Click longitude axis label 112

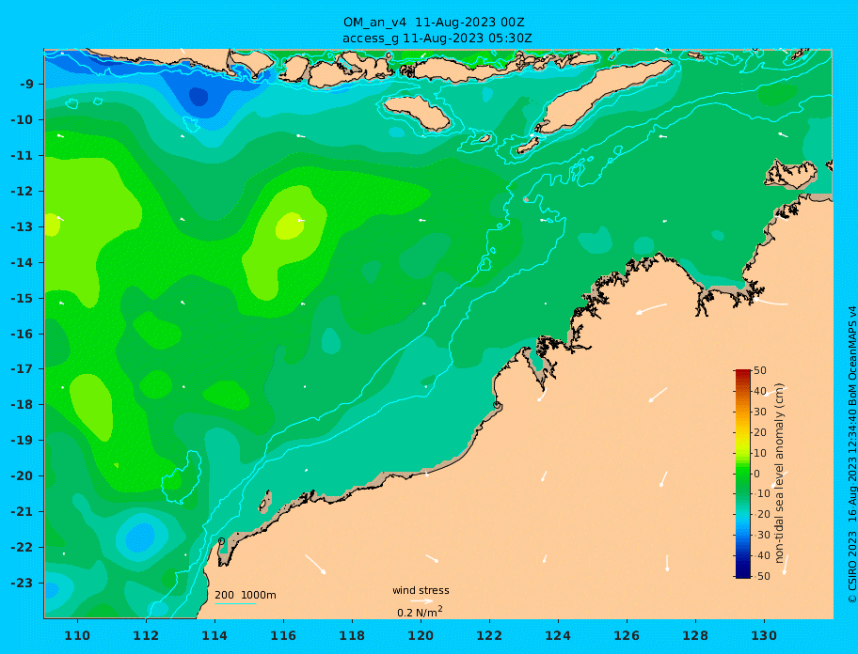click(146, 635)
